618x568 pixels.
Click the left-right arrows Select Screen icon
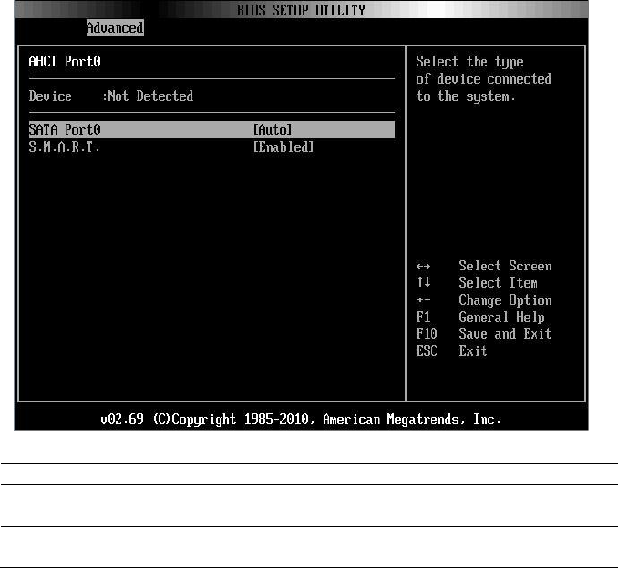coord(423,267)
